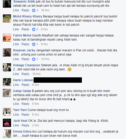Open Fahmi Mohd Gauth's profile name link
This screenshot has width=126, height=139.
coord(27,35)
